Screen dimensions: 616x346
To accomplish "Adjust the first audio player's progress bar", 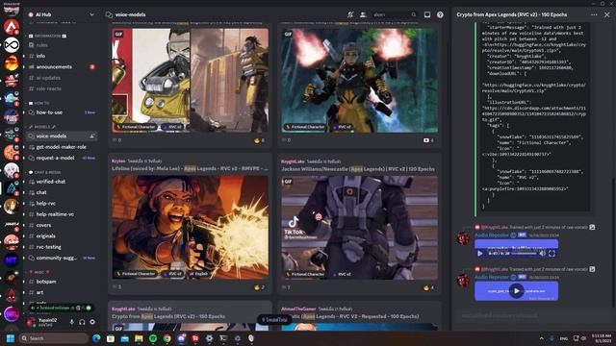I will pos(524,254).
